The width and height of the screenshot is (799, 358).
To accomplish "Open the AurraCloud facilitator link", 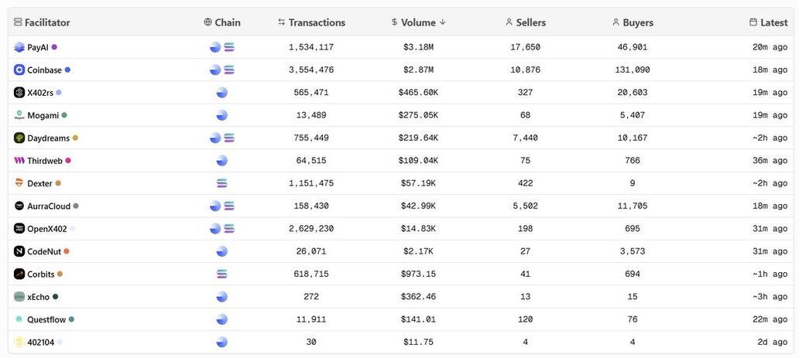I will (x=48, y=206).
